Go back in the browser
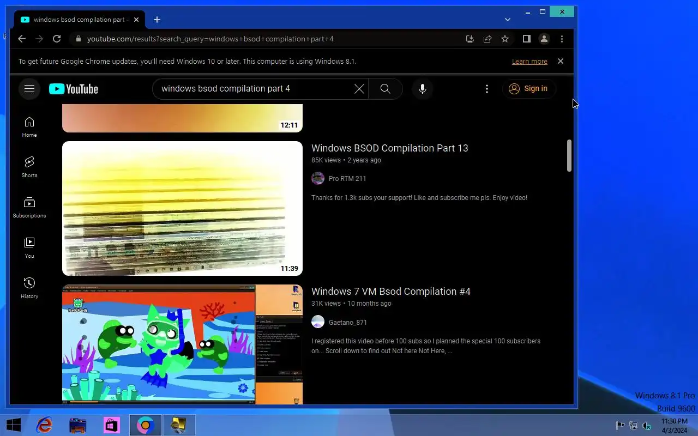 click(x=22, y=39)
